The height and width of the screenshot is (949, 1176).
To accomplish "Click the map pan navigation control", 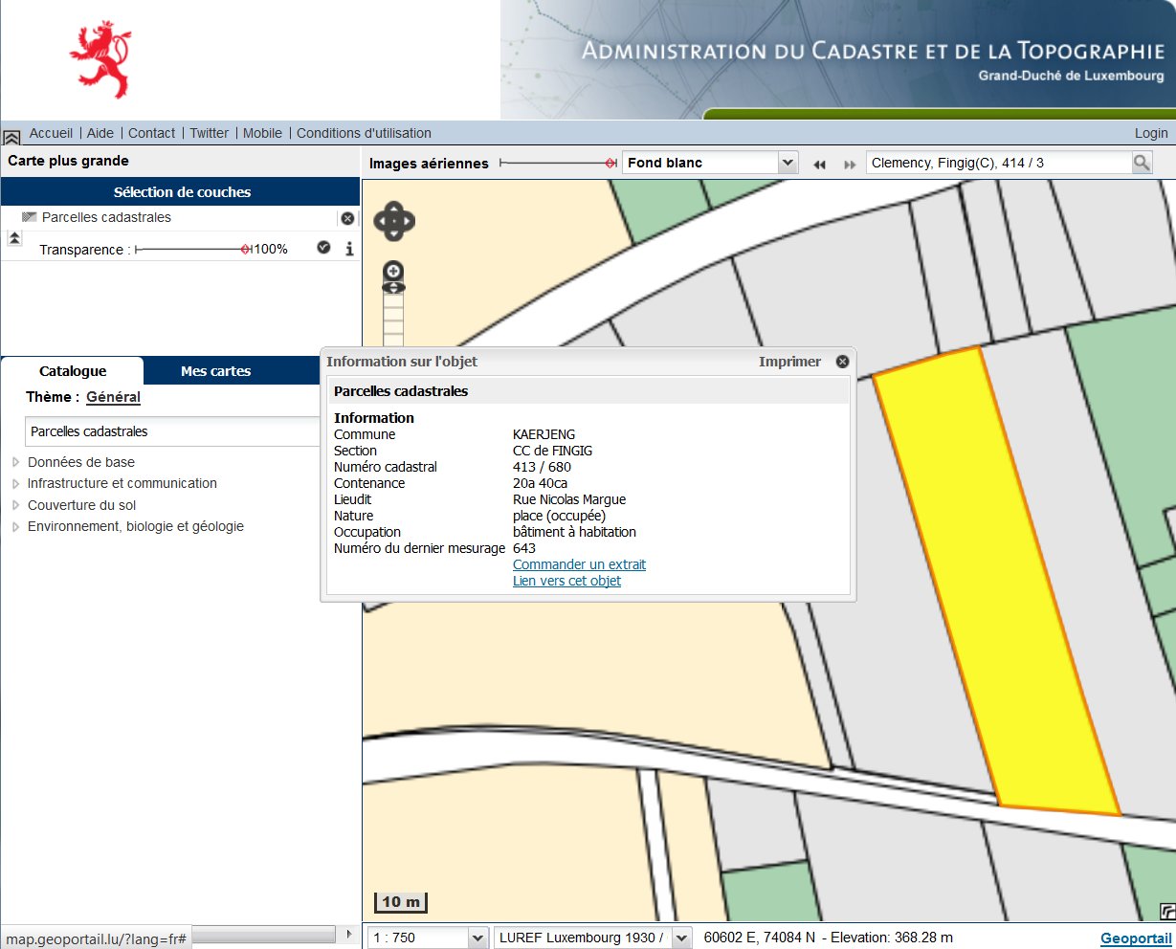I will (x=394, y=221).
